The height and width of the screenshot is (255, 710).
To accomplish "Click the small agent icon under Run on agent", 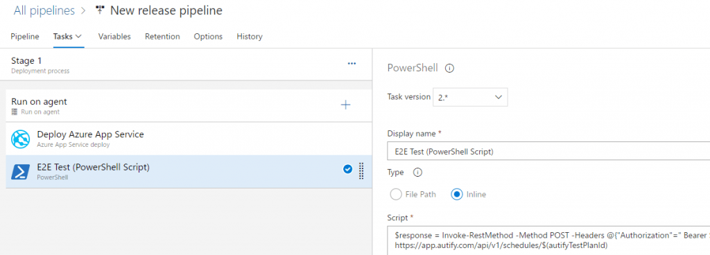I will point(15,112).
